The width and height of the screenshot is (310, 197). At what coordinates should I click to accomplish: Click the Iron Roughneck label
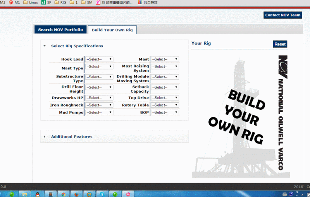[x=66, y=105]
